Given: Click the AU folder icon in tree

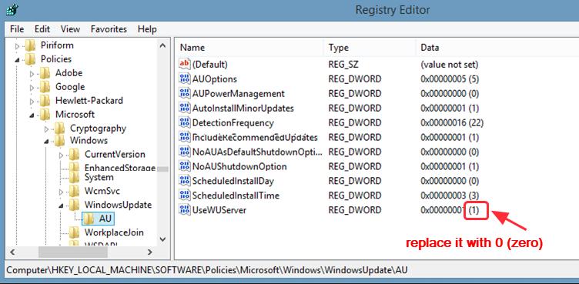Looking at the screenshot, I should point(89,219).
